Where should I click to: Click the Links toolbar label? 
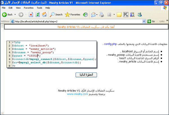pos(162,21)
